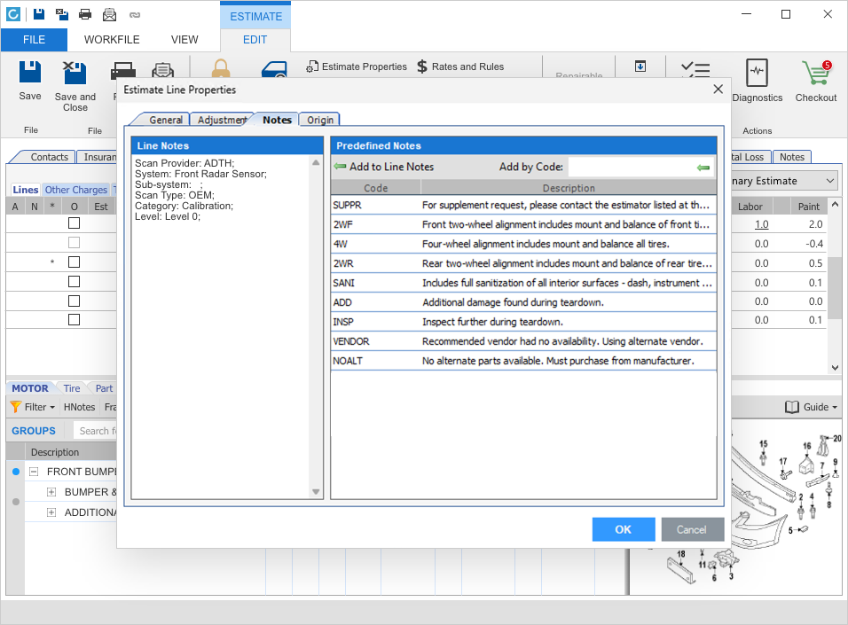Click the quick-access save and close icon
This screenshot has width=848, height=625.
(x=62, y=14)
